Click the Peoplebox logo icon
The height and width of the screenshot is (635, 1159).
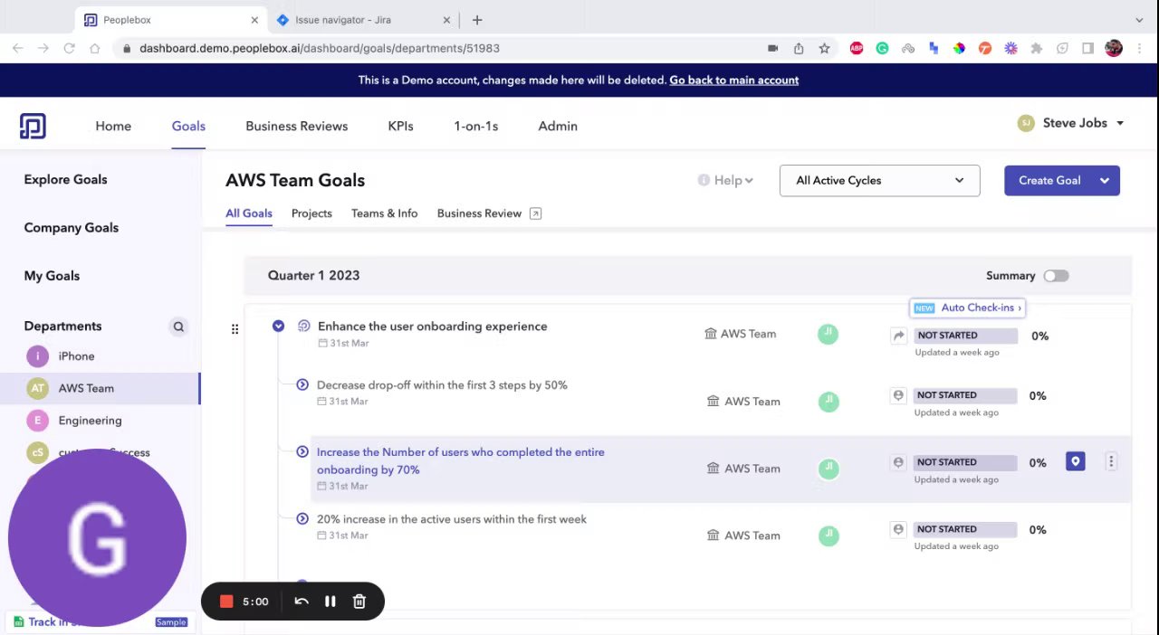pos(33,126)
